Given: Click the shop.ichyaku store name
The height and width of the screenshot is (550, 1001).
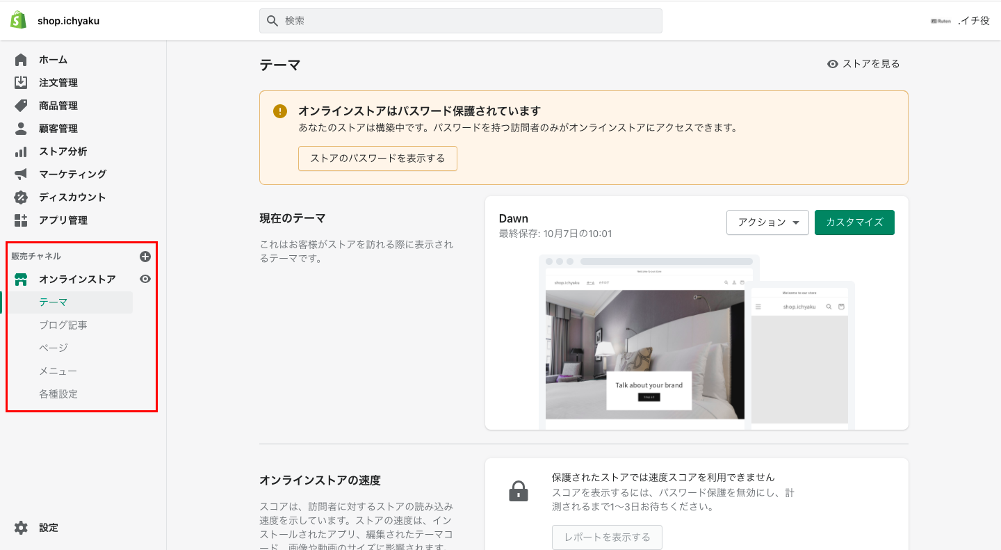Looking at the screenshot, I should (69, 21).
